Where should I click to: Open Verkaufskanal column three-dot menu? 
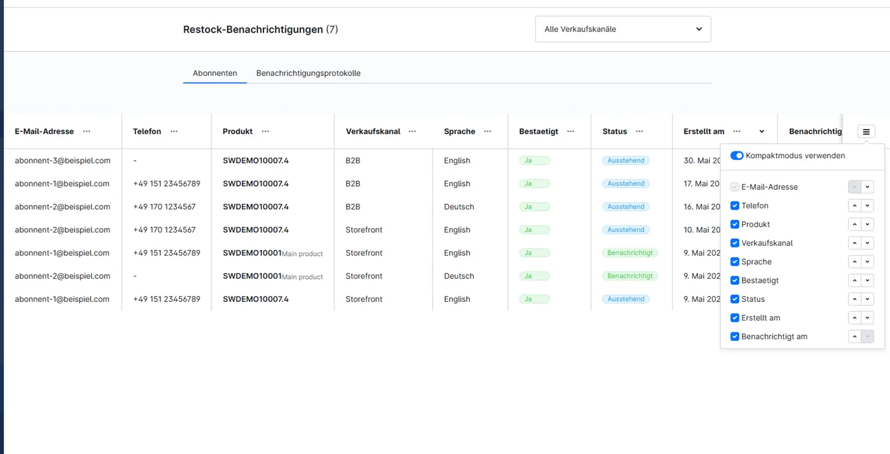tap(412, 132)
